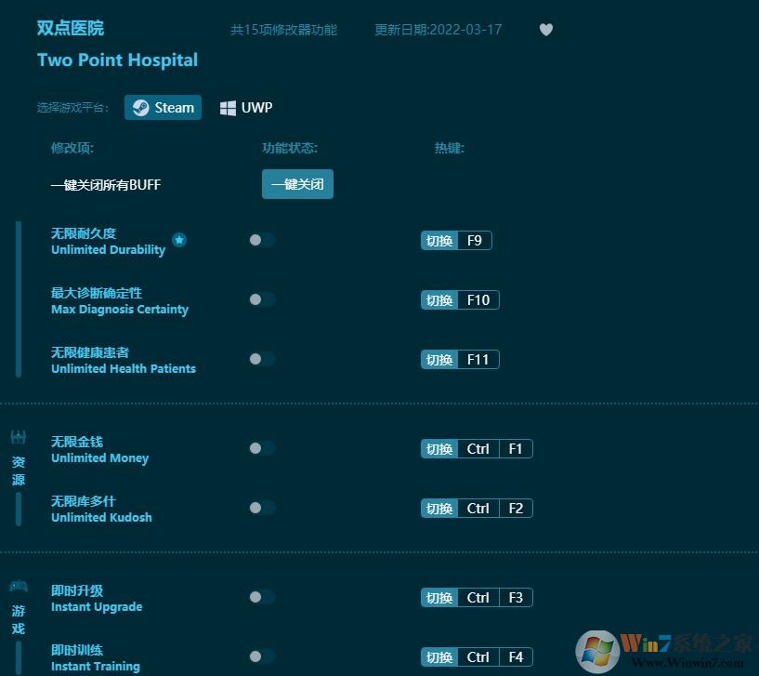Click the Windows logo beside UWP
759x676 pixels.
click(x=228, y=108)
